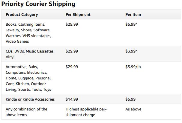Click the $5.99/lb per item rate

tap(133, 67)
